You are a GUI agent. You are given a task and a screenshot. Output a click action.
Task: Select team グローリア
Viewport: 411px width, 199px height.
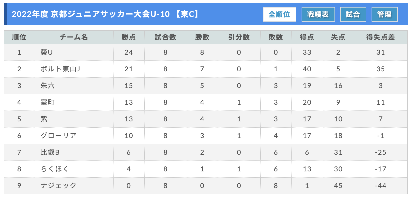pos(58,136)
